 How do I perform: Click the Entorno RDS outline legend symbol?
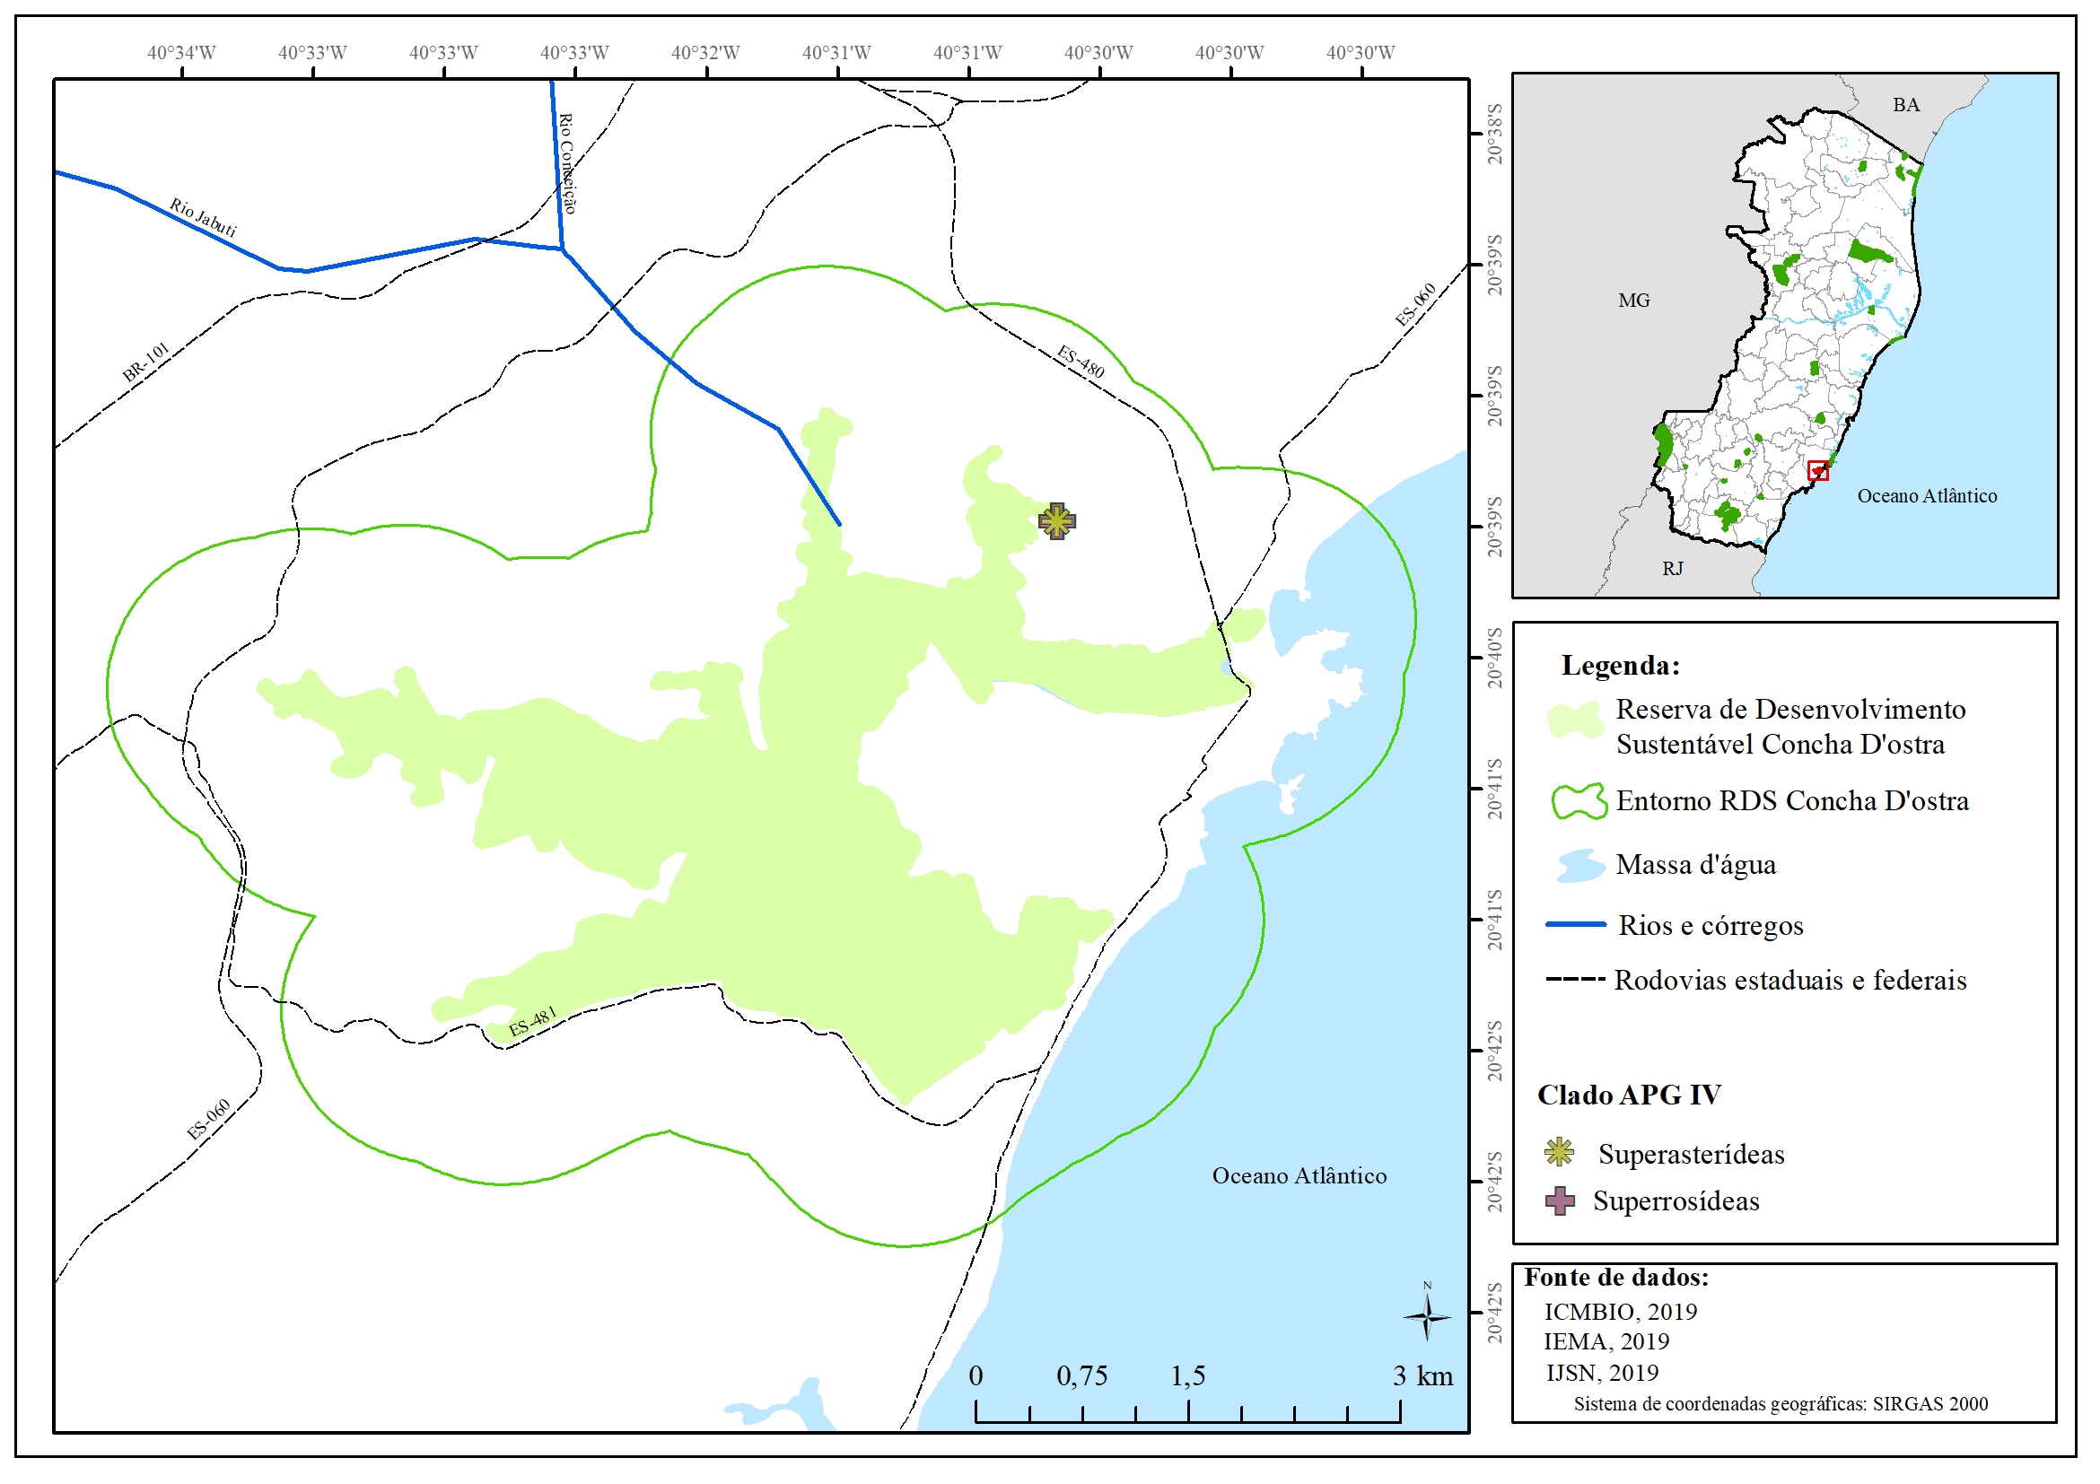pos(1579,802)
